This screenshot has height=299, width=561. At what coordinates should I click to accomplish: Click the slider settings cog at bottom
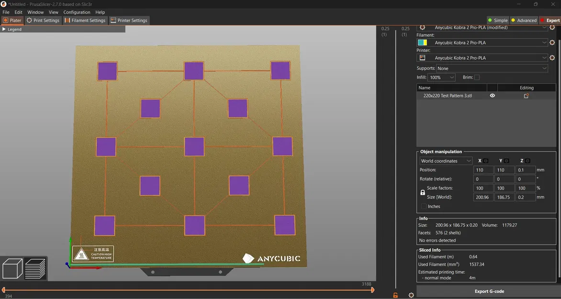pos(411,295)
